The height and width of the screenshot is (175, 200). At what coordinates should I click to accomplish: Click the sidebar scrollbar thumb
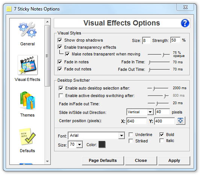(x=47, y=56)
